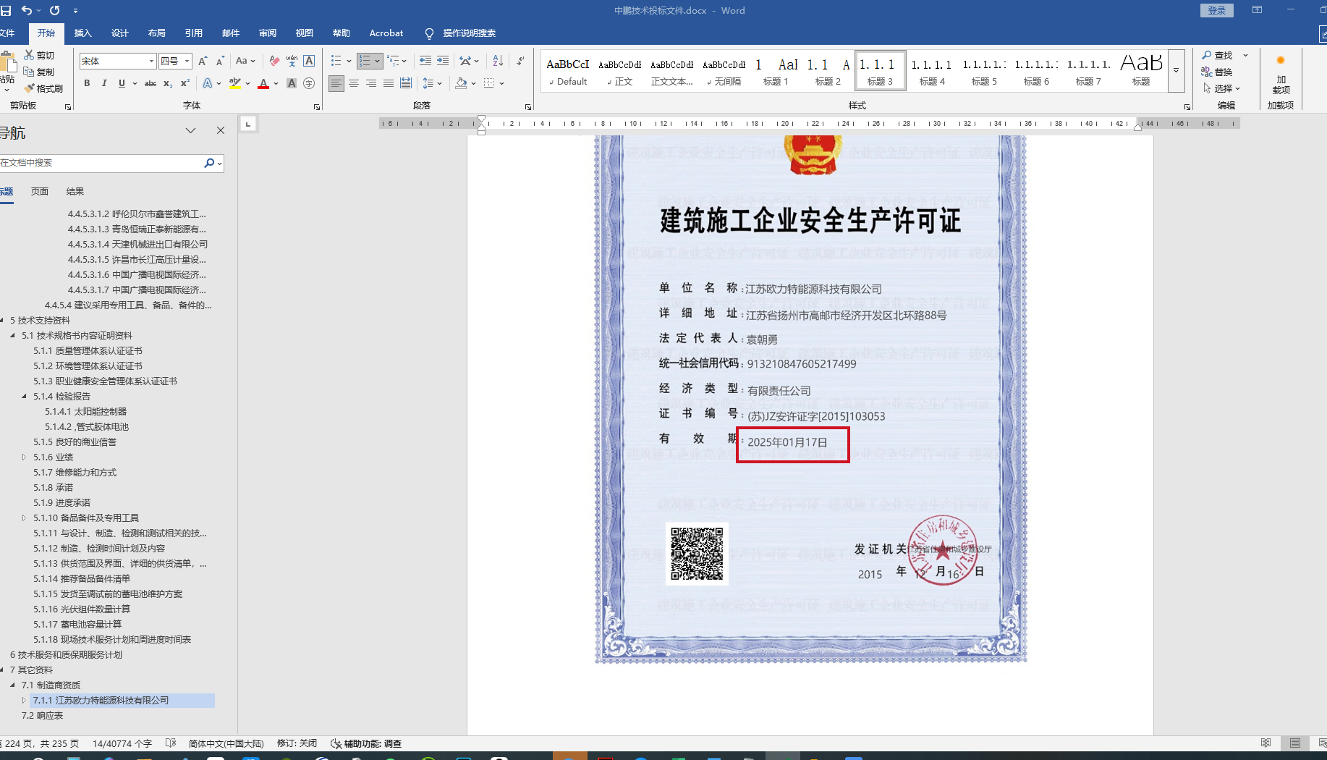The height and width of the screenshot is (760, 1327).
Task: Open the font name dropdown (宋体)
Action: [151, 61]
